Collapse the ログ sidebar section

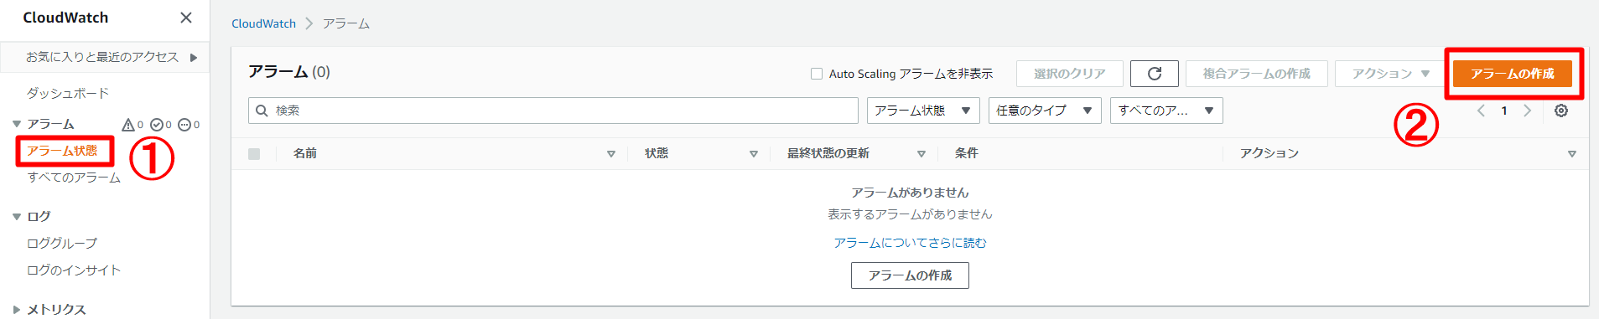(x=17, y=217)
